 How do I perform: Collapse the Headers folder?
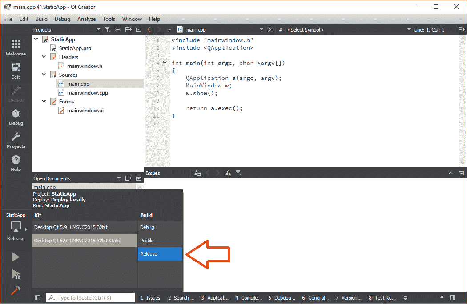point(44,57)
